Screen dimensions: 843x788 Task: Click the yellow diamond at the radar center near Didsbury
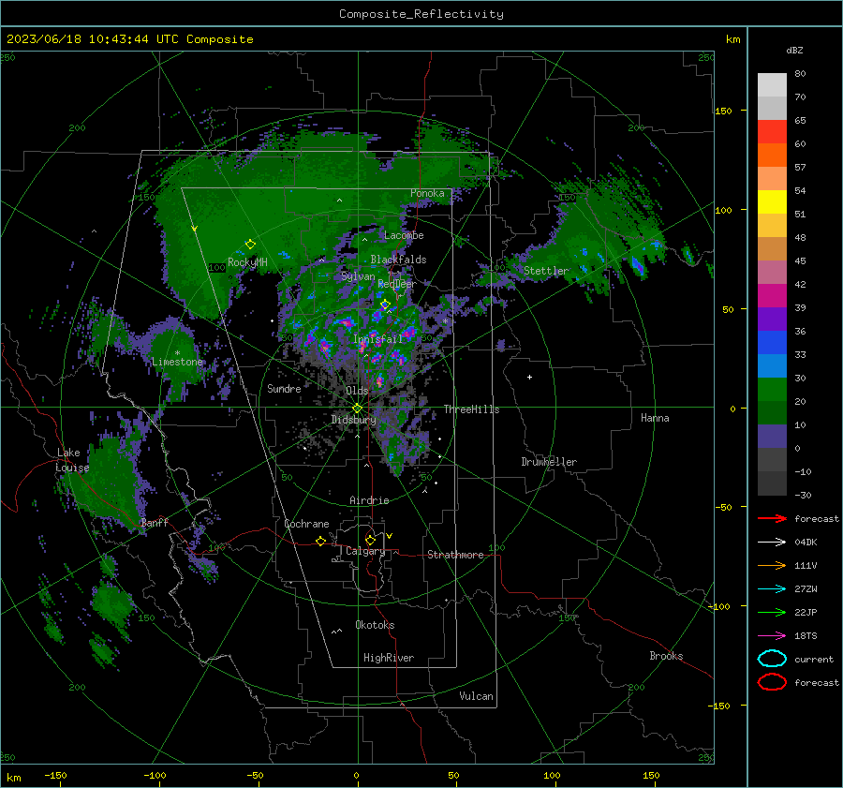(x=357, y=409)
